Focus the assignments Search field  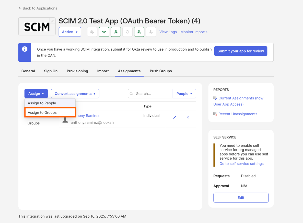coord(150,94)
